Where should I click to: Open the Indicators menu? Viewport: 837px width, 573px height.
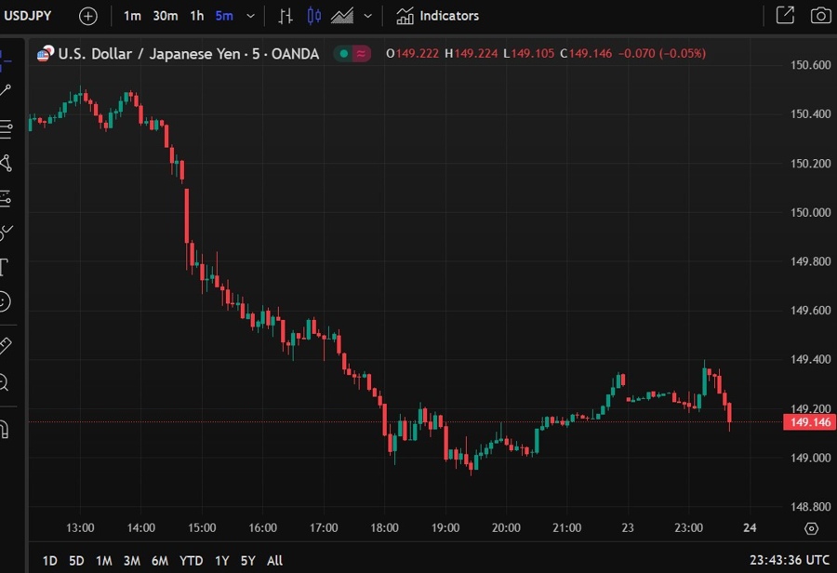pos(437,16)
